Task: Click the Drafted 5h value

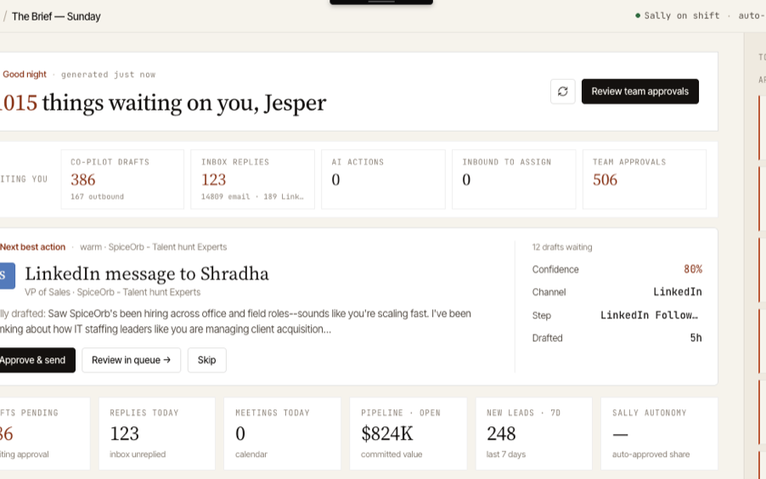Action: 696,338
